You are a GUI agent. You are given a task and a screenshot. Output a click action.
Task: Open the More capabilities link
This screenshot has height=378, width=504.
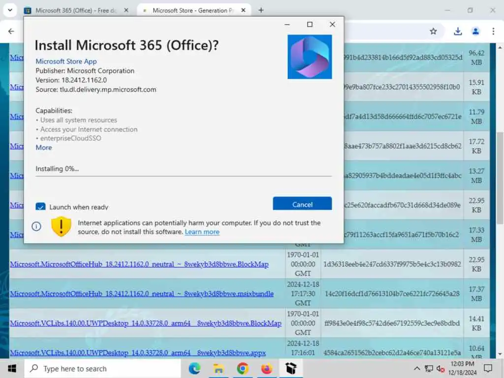(44, 148)
